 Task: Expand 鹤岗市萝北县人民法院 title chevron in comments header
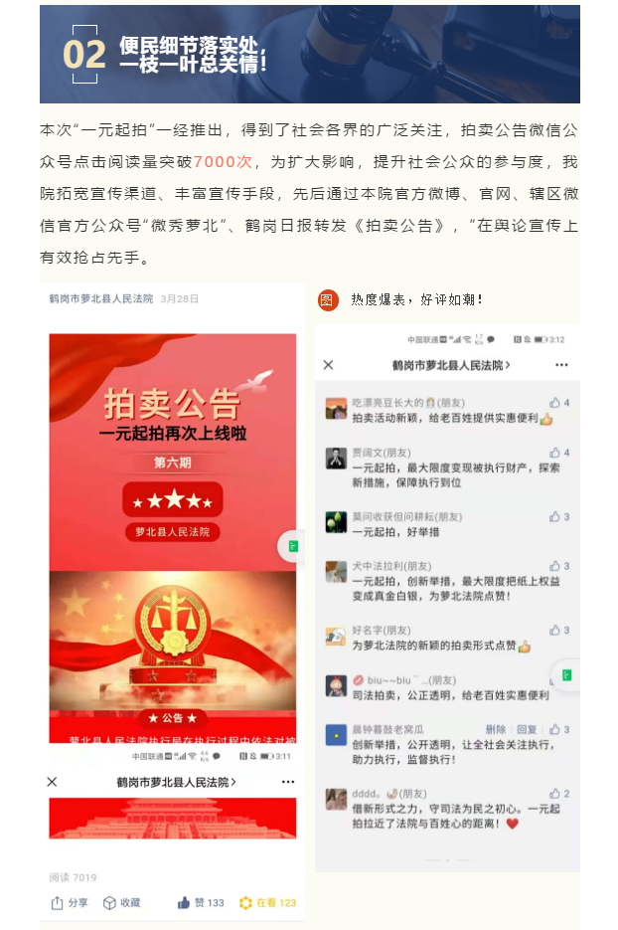tap(508, 365)
